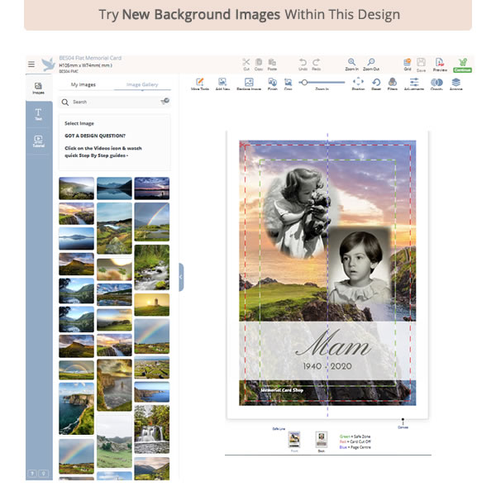Toggle the search filter icon
This screenshot has width=496, height=496.
click(x=165, y=101)
